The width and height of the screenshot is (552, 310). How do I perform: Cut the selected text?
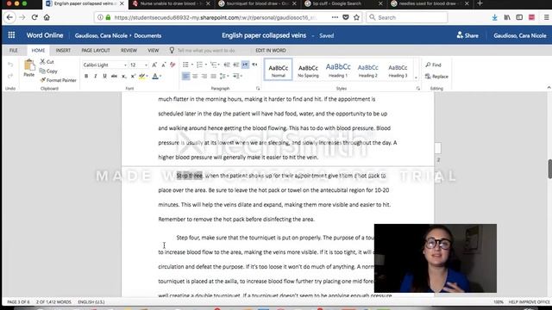[47, 61]
